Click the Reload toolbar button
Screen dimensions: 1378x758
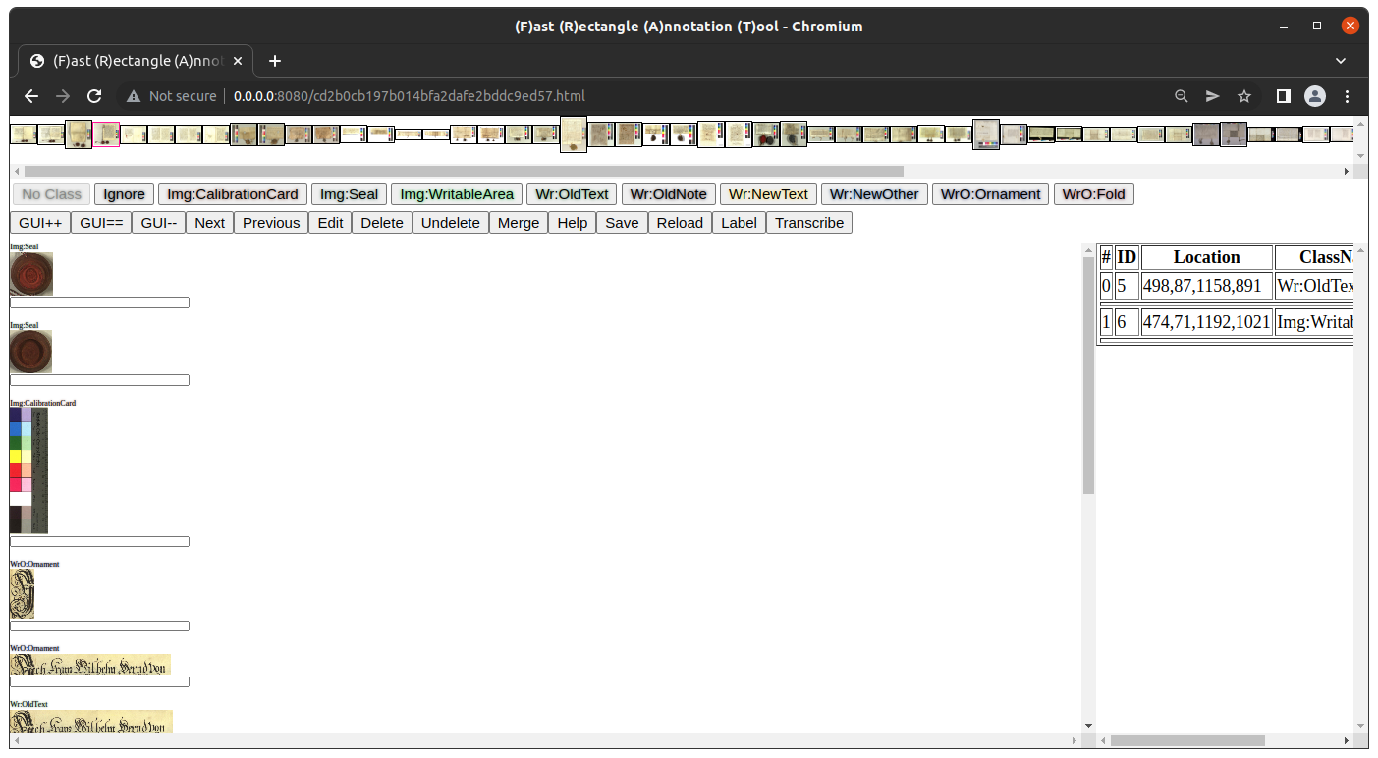tap(680, 223)
